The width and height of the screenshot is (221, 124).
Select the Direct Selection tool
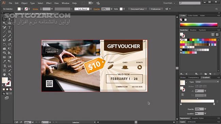tap(10, 19)
